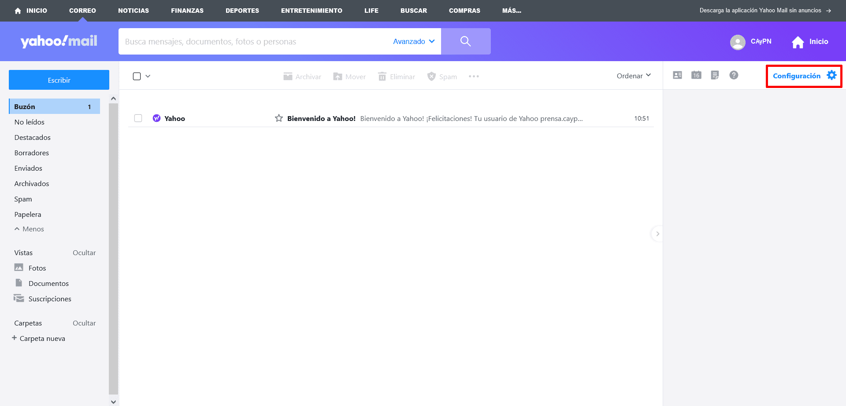The width and height of the screenshot is (846, 406).
Task: Expand the right side panel chevron
Action: click(657, 234)
